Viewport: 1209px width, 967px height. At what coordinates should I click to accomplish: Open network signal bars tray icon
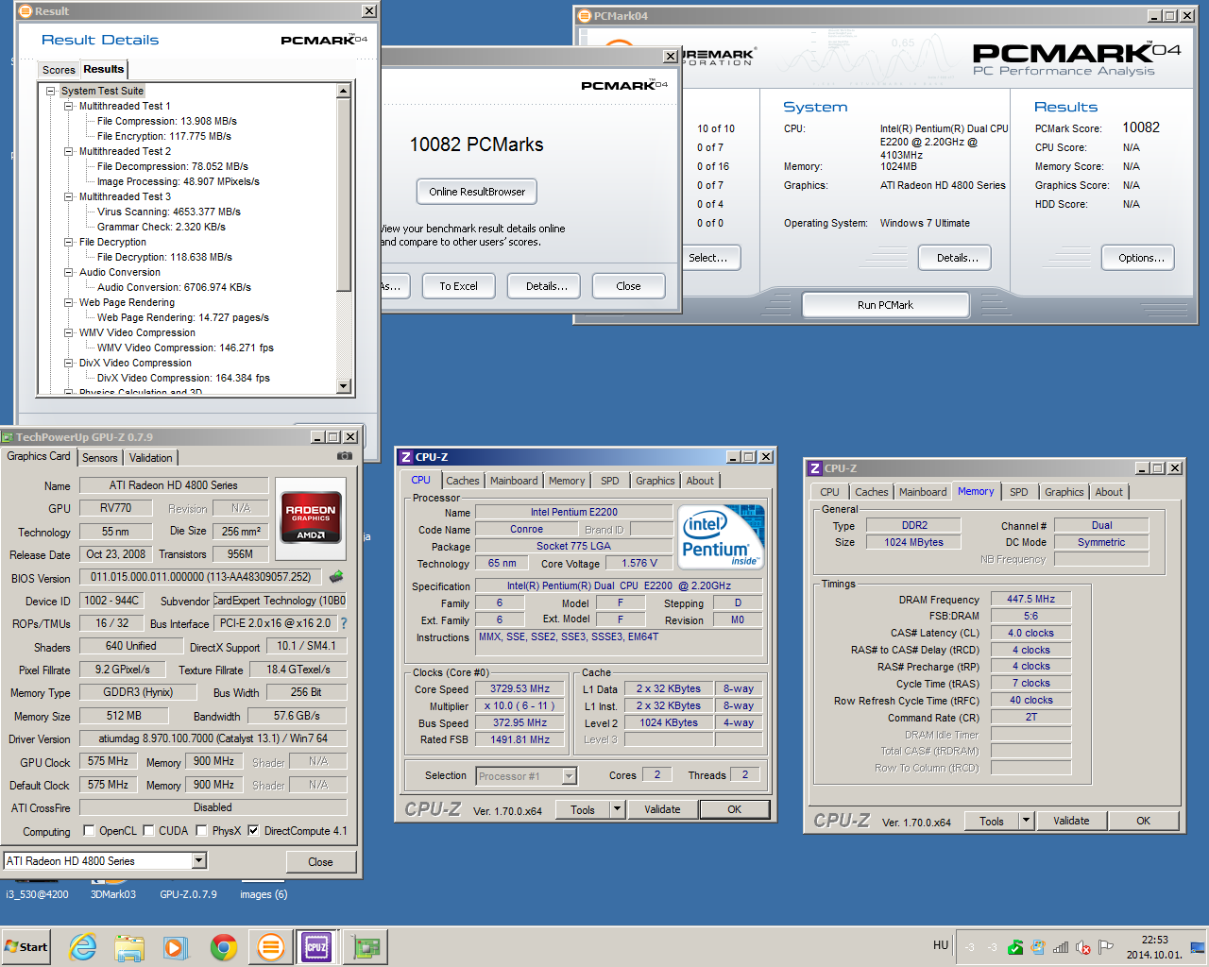pyautogui.click(x=1061, y=947)
